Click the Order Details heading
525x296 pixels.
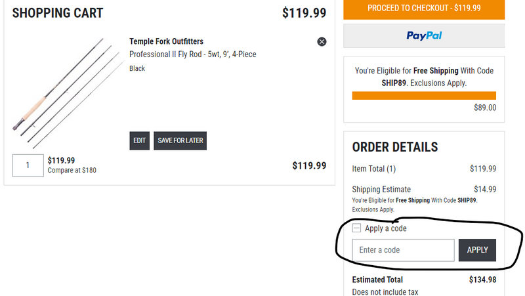pos(394,147)
